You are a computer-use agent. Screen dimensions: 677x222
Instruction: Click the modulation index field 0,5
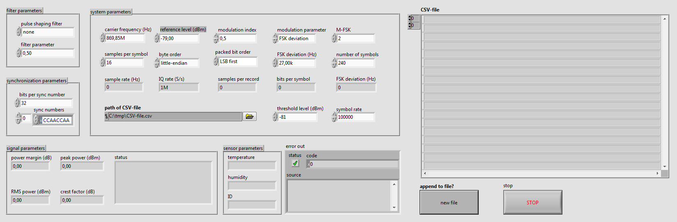[237, 38]
